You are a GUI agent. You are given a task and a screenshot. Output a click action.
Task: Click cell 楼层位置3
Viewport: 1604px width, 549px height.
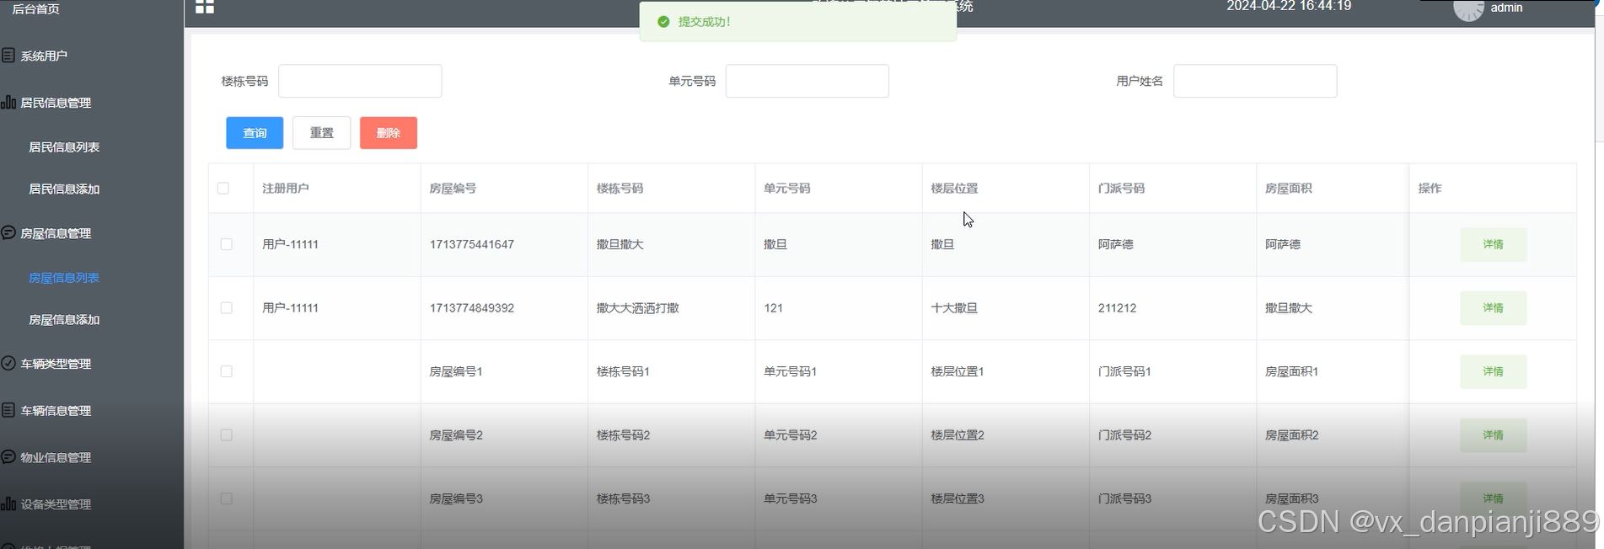tap(958, 498)
